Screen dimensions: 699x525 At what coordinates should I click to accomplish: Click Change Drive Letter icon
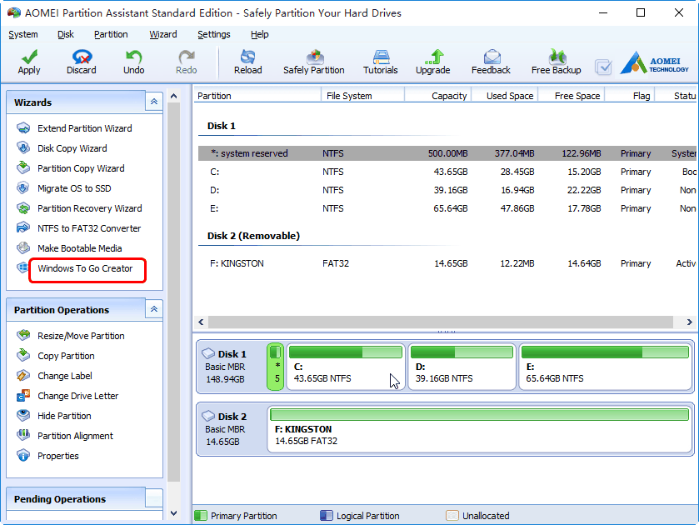[23, 396]
